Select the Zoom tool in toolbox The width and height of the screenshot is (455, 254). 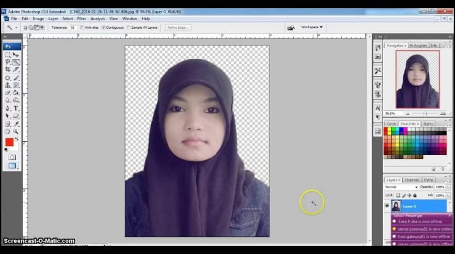[15, 131]
